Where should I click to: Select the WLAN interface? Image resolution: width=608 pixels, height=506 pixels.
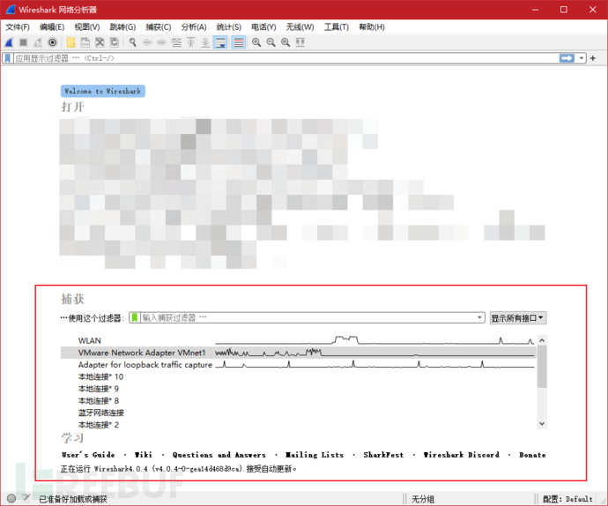(x=298, y=340)
